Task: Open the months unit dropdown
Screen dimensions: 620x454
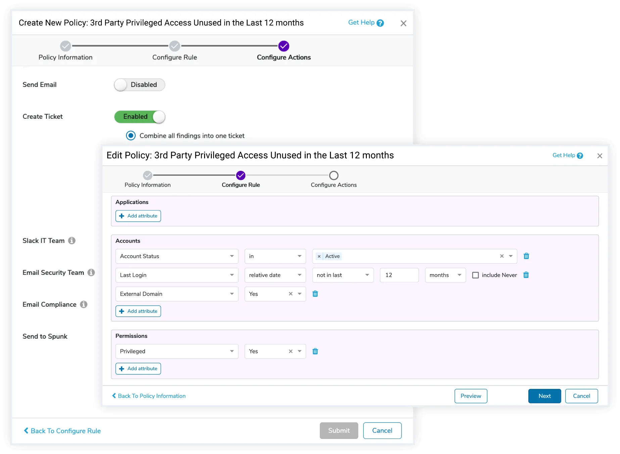Action: click(445, 275)
